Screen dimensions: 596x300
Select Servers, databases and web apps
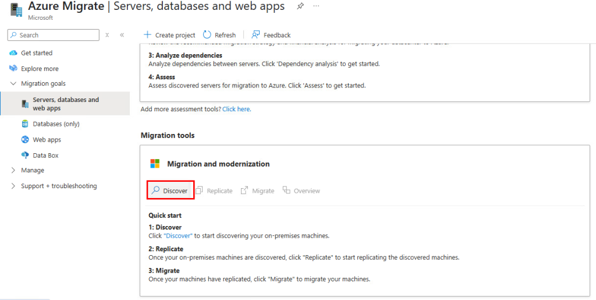point(65,104)
